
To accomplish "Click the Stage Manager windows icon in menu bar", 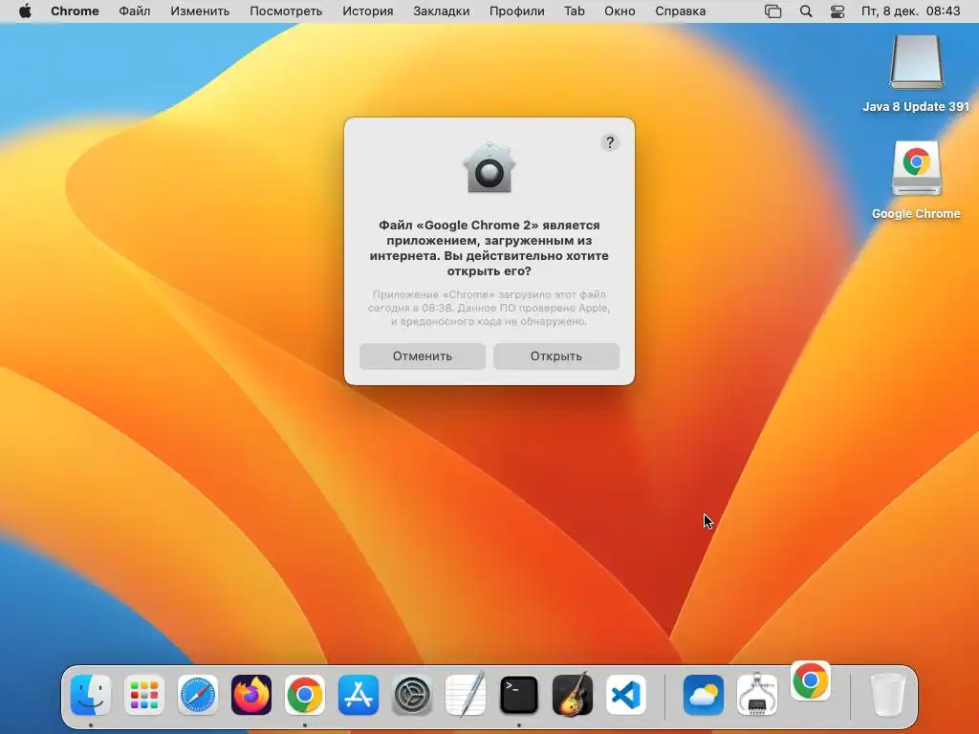I will click(x=772, y=11).
